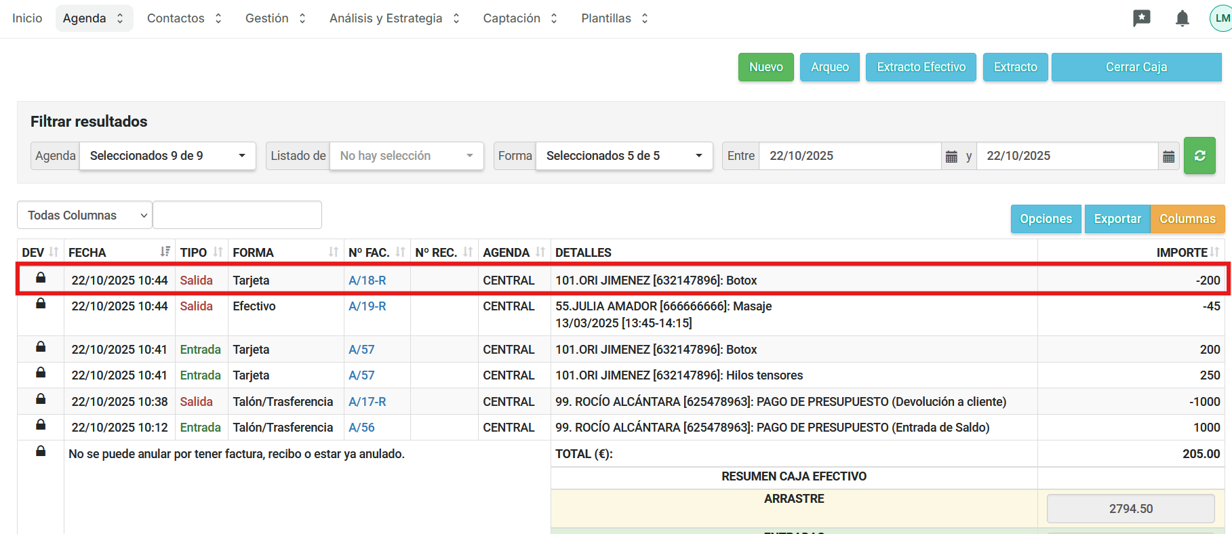The height and width of the screenshot is (534, 1232).
Task: Click the green Nuevo button
Action: pyautogui.click(x=766, y=67)
